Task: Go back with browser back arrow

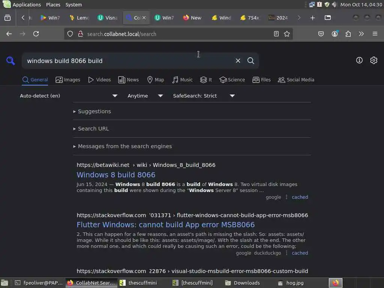Action: pos(9,34)
